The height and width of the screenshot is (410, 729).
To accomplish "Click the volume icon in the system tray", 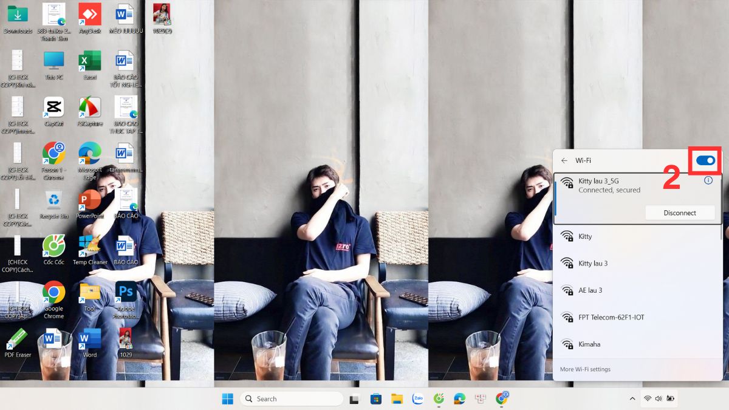I will tap(659, 399).
